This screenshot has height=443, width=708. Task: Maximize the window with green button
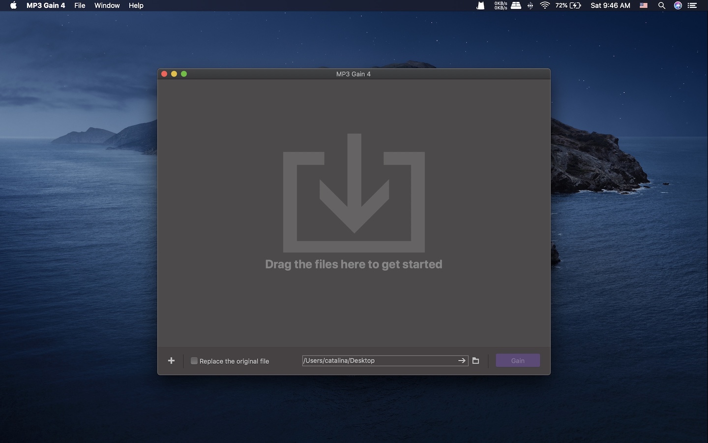[184, 74]
